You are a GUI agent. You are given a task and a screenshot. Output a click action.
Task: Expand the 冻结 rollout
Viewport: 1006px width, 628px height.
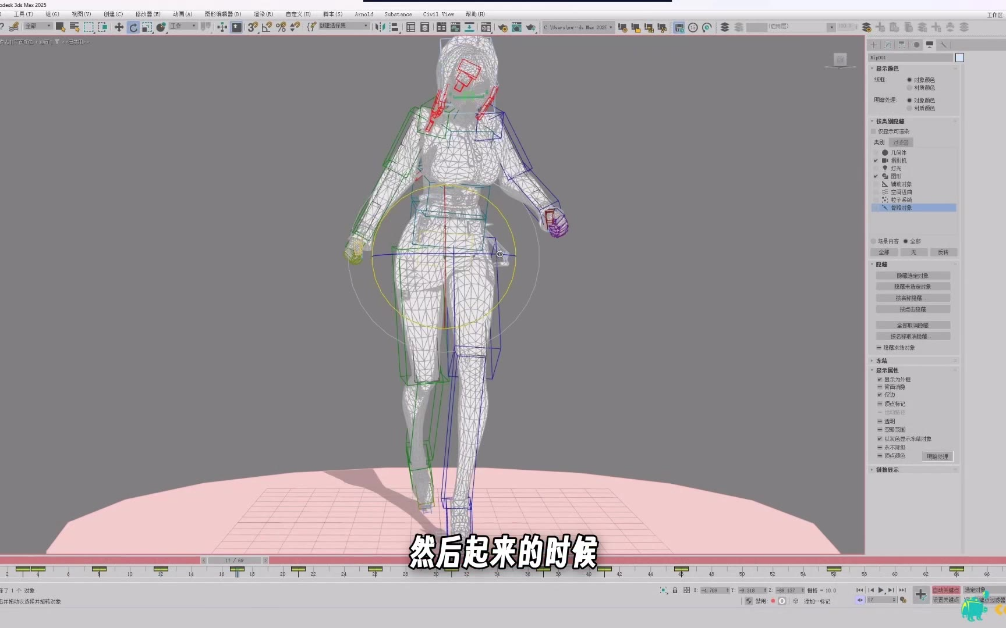click(x=881, y=361)
